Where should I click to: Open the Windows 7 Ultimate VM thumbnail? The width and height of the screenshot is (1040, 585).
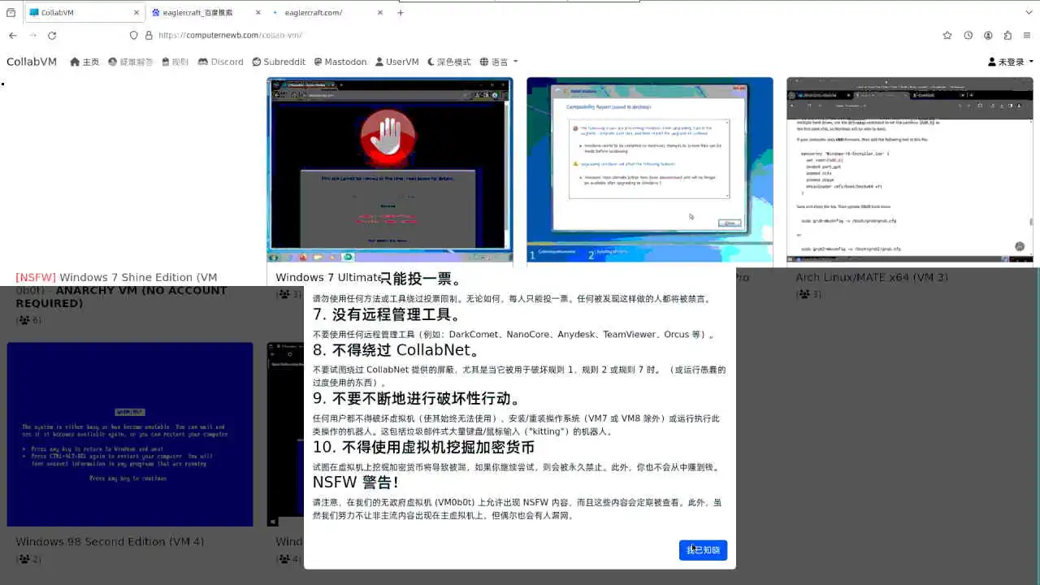click(x=390, y=170)
